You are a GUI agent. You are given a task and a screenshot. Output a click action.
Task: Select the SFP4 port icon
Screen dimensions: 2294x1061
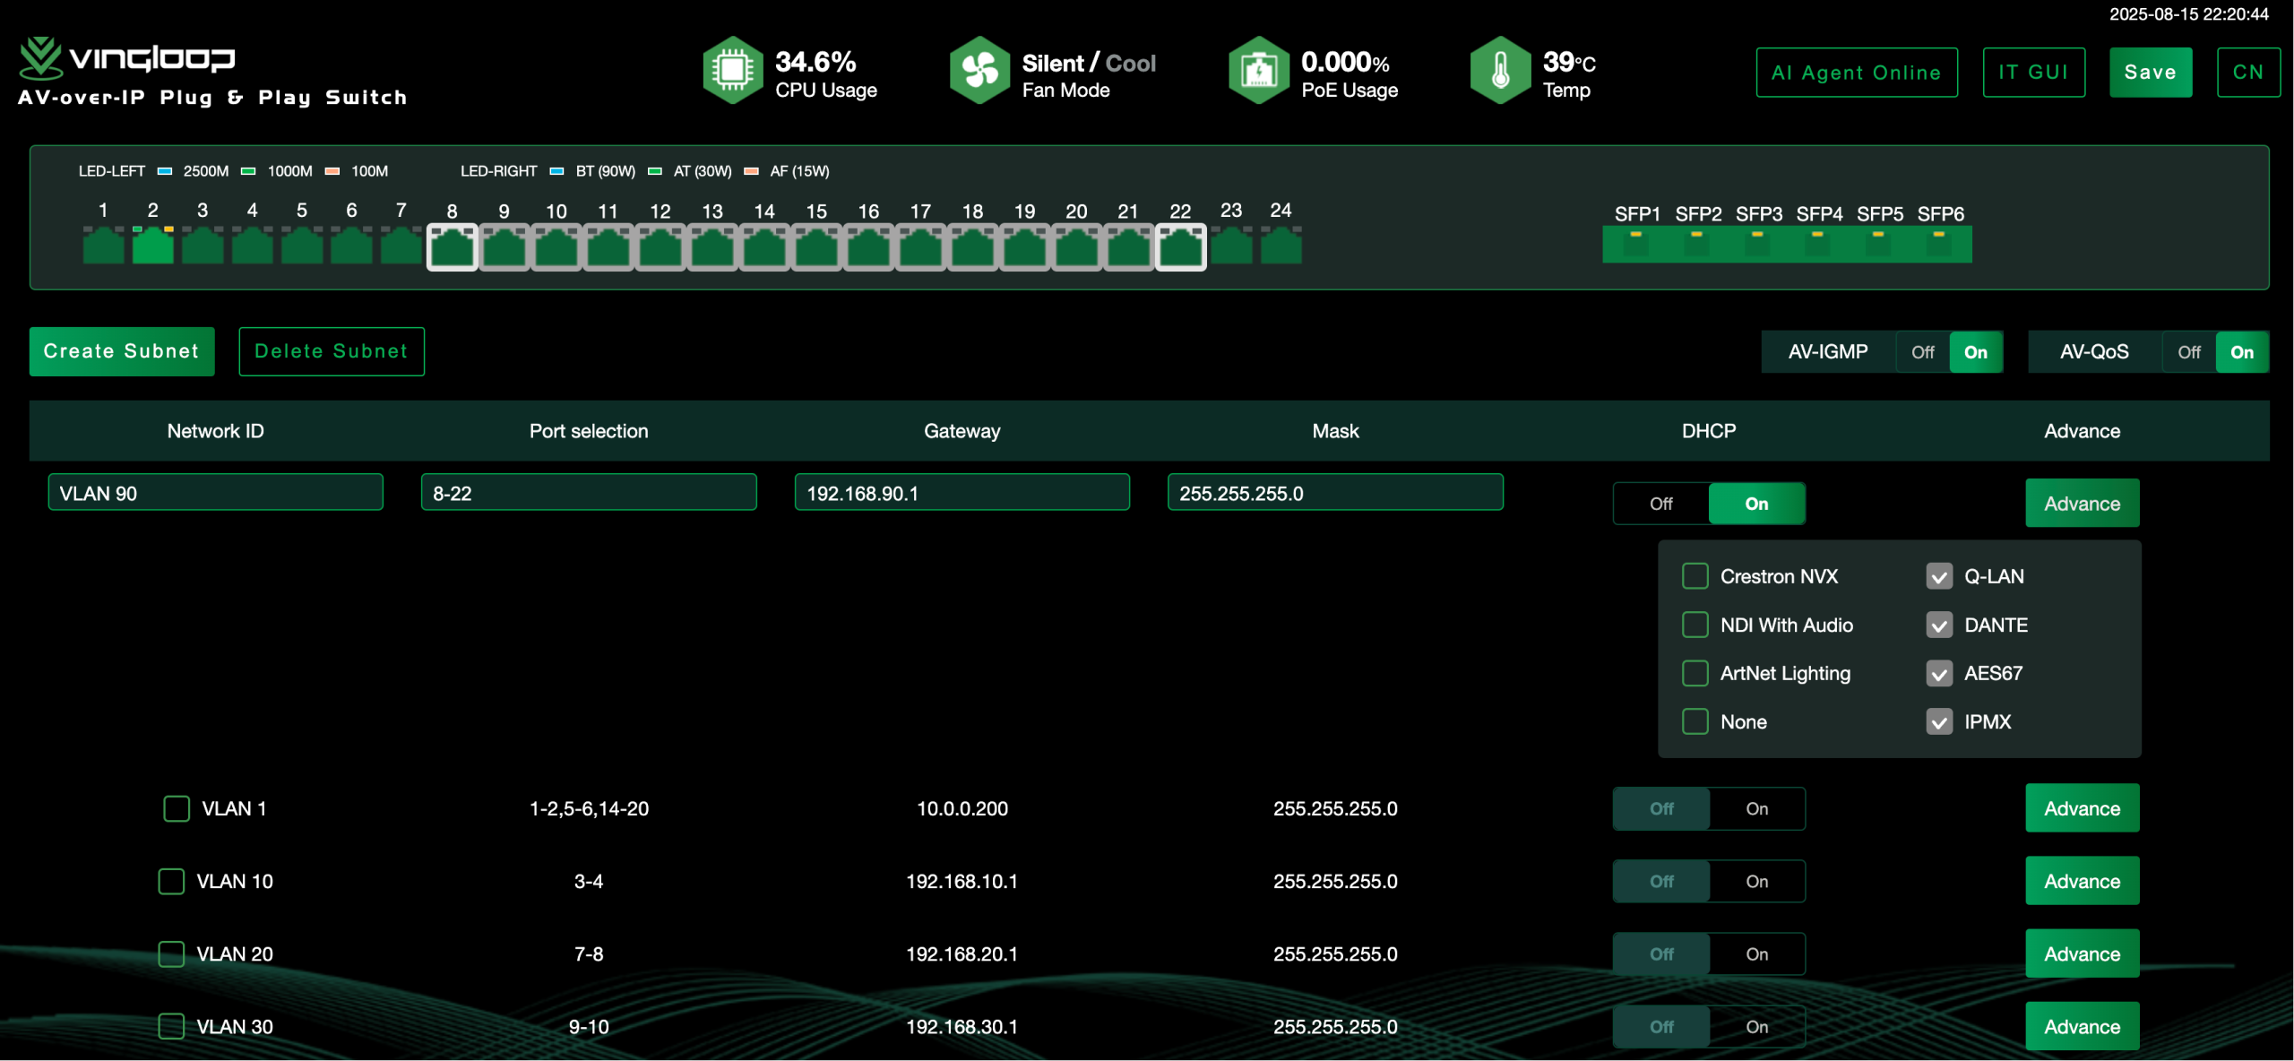pos(1817,244)
